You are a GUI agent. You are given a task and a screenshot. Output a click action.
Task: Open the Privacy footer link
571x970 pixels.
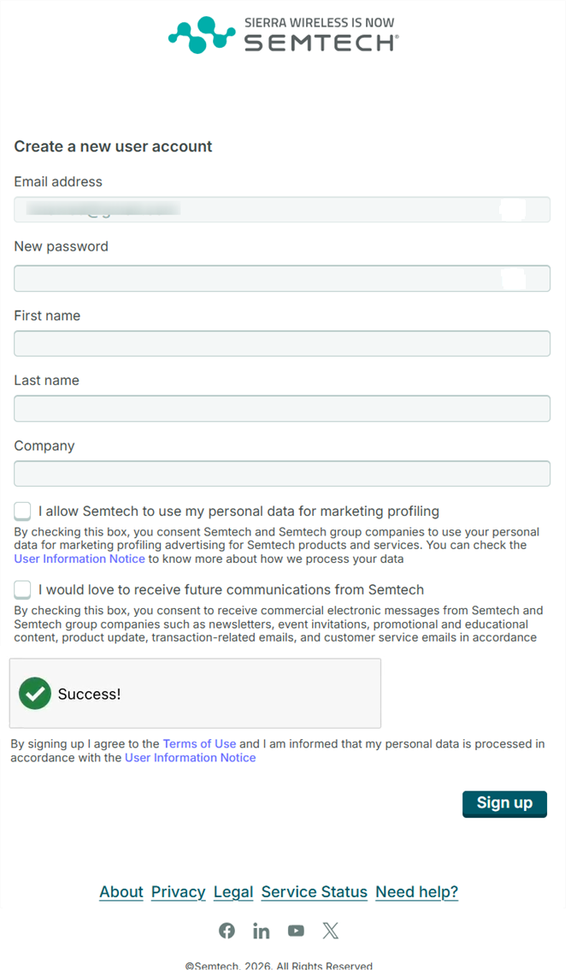[178, 892]
